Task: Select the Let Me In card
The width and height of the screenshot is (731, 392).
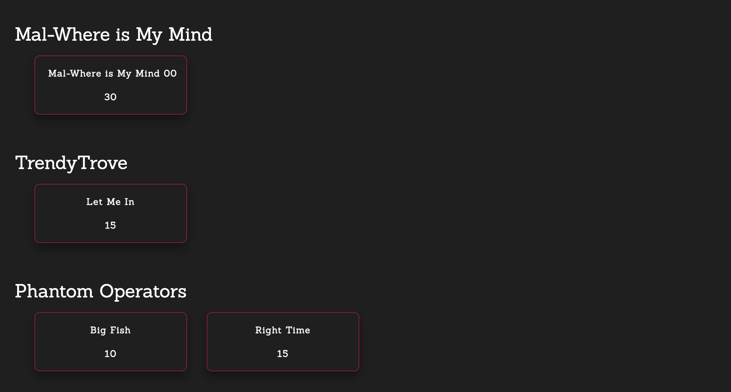Action: coord(110,213)
